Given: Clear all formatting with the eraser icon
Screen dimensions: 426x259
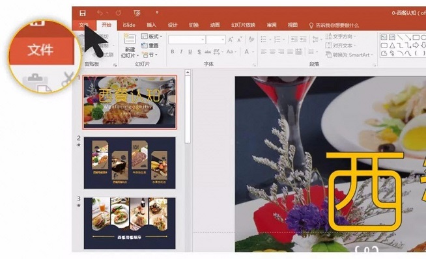Looking at the screenshot, I should click(x=251, y=40).
